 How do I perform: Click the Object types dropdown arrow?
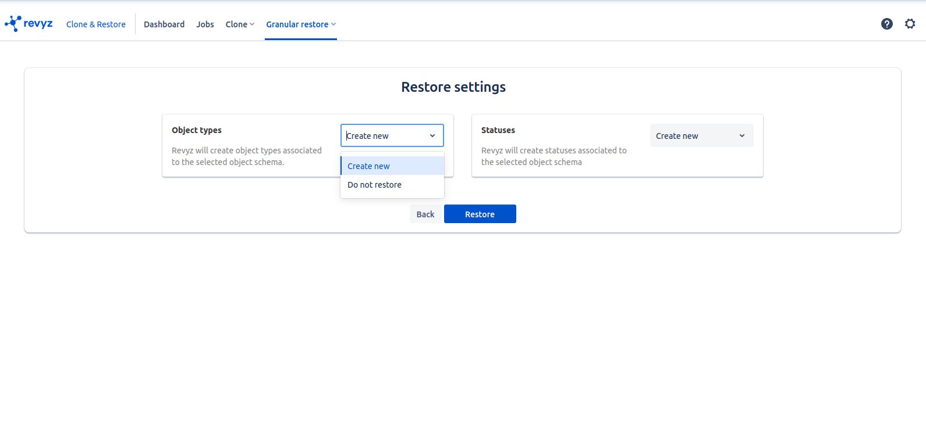click(x=432, y=136)
